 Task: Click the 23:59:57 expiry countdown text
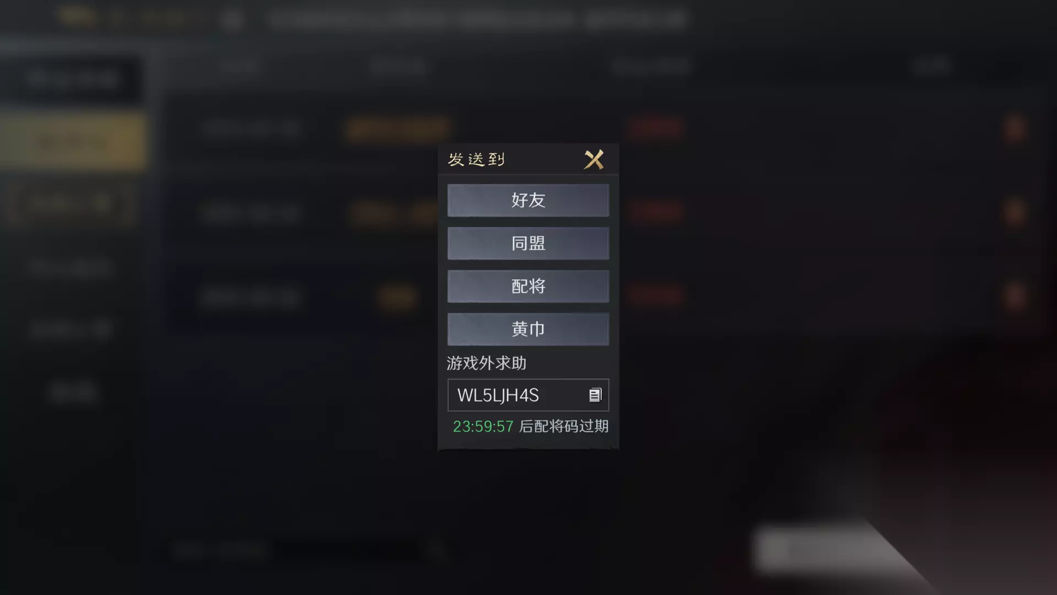tap(483, 426)
